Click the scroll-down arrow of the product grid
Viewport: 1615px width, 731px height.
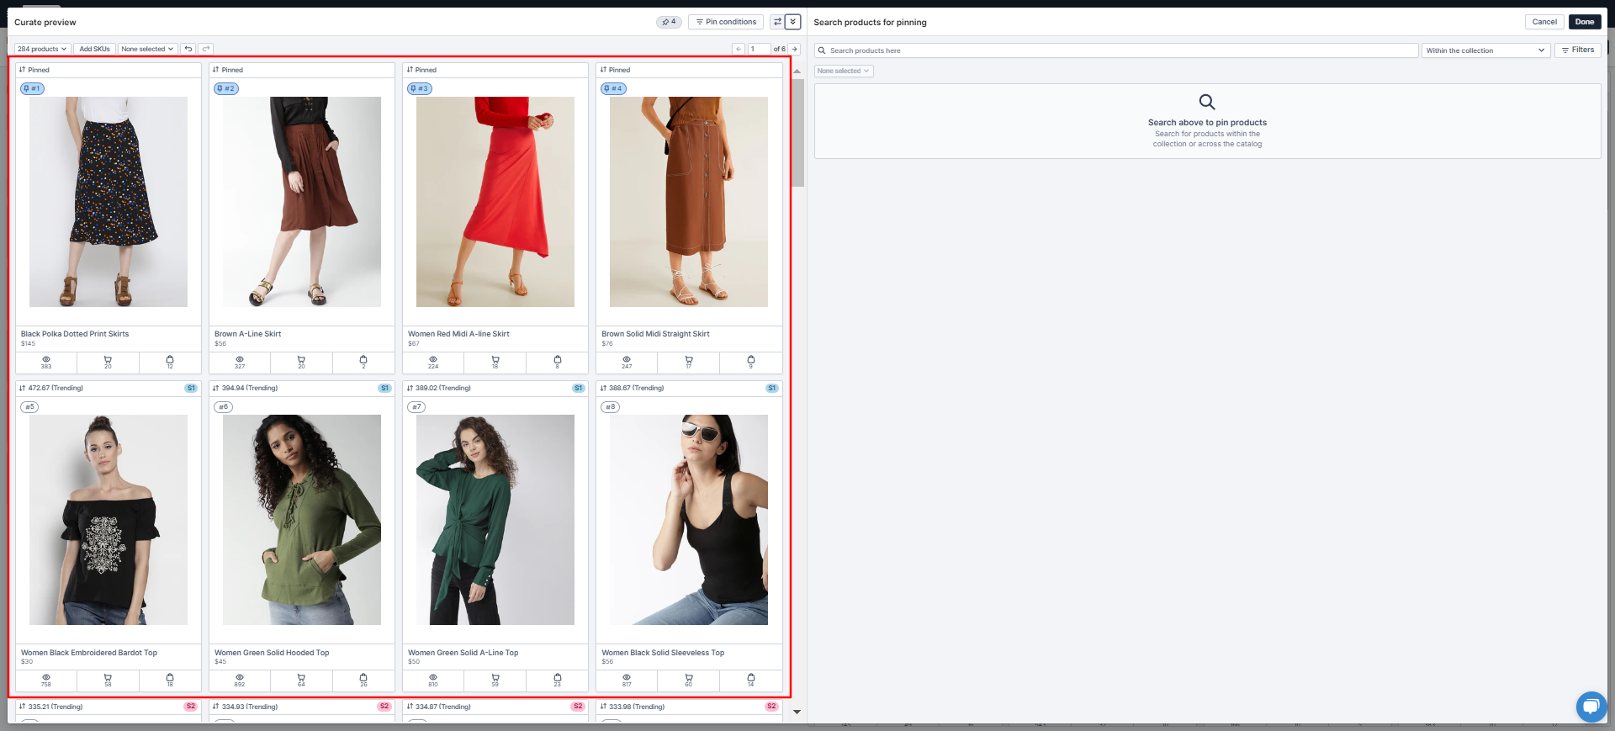797,712
